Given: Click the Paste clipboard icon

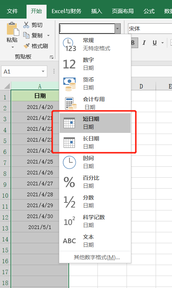Looking at the screenshot, I should [x=13, y=29].
